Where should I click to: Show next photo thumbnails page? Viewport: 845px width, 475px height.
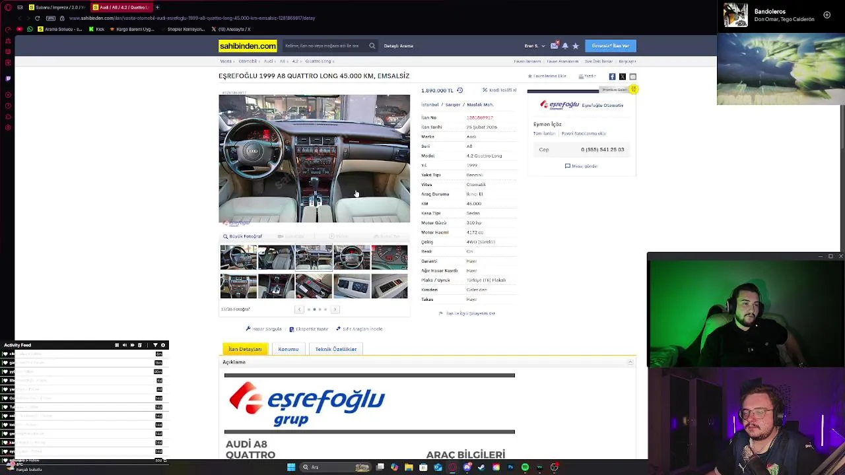335,309
